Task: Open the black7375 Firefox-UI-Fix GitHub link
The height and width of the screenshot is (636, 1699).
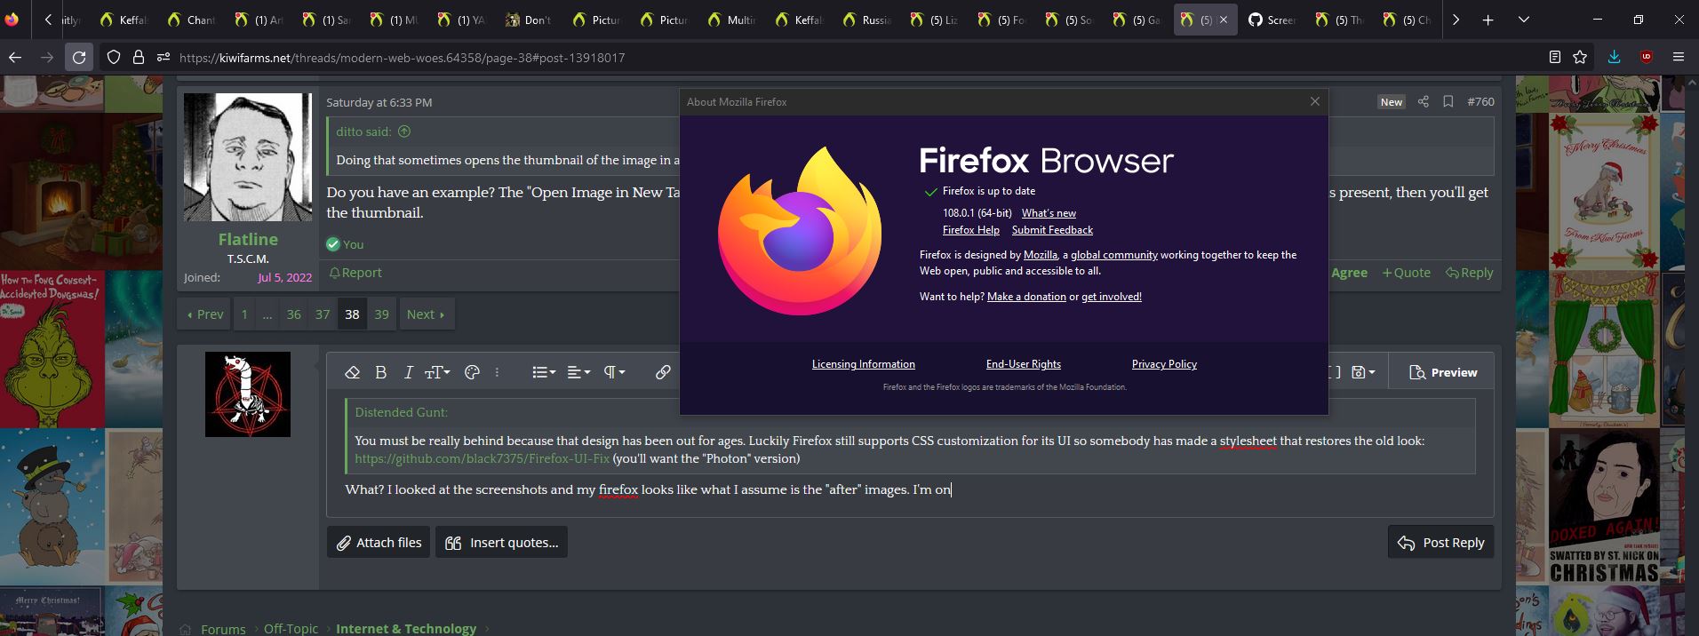Action: point(483,458)
